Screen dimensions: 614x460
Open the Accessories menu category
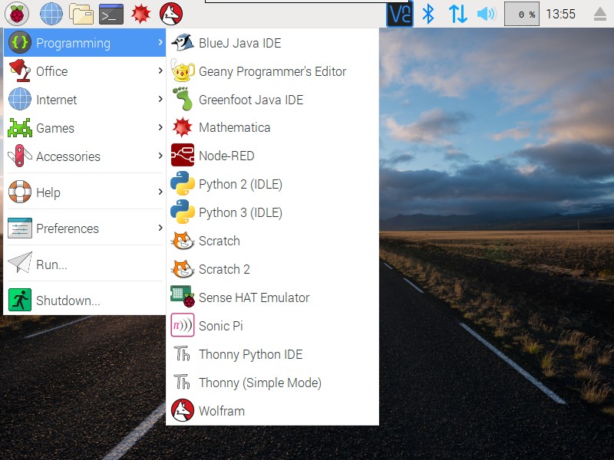click(84, 156)
